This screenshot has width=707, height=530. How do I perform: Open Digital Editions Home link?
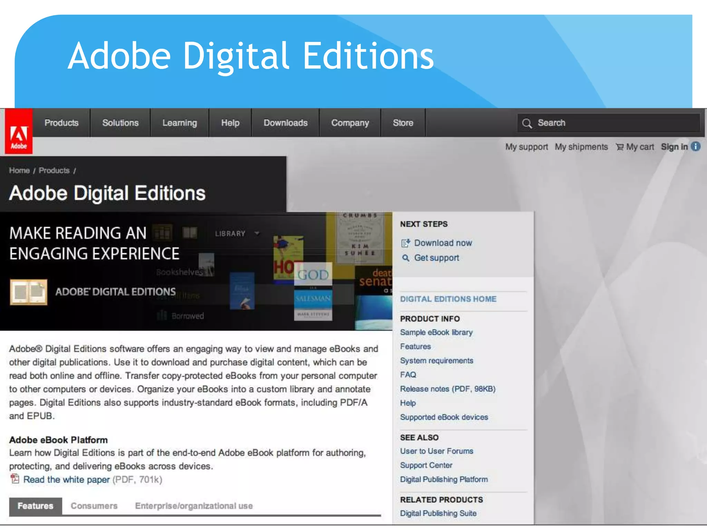(448, 299)
